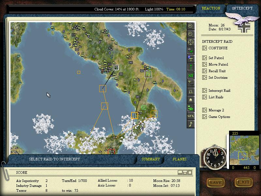
Task: Center the map with crosshair icon
Action: [x=191, y=42]
